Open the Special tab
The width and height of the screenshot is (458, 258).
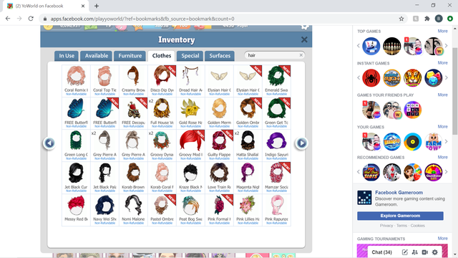[x=190, y=56]
